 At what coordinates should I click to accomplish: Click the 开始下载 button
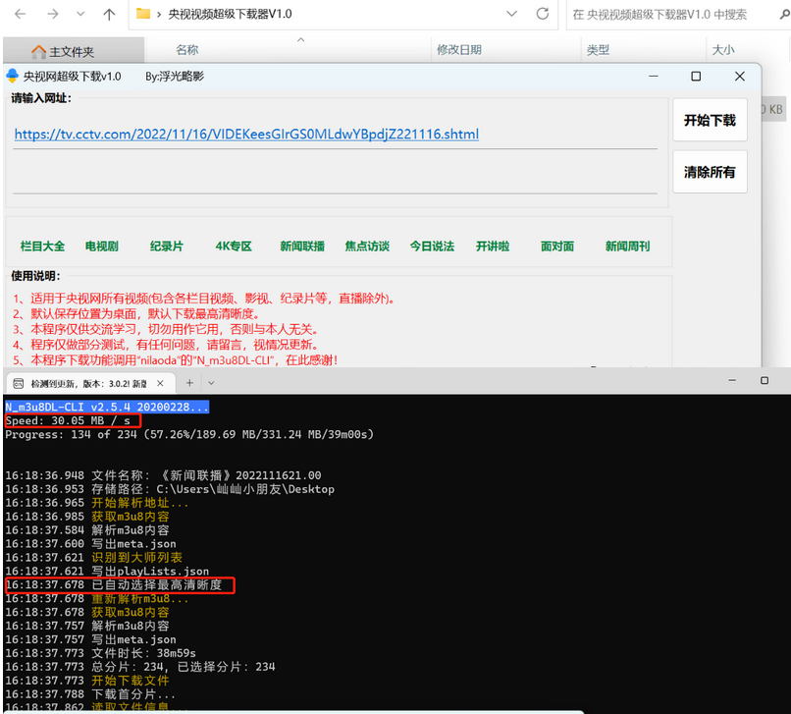710,120
